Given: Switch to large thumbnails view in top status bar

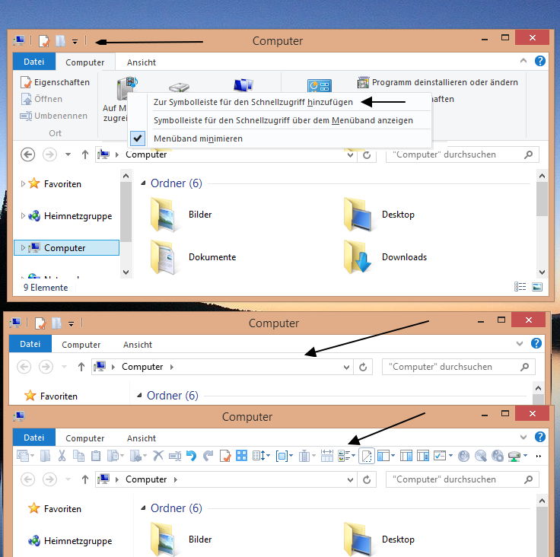Looking at the screenshot, I should [537, 287].
